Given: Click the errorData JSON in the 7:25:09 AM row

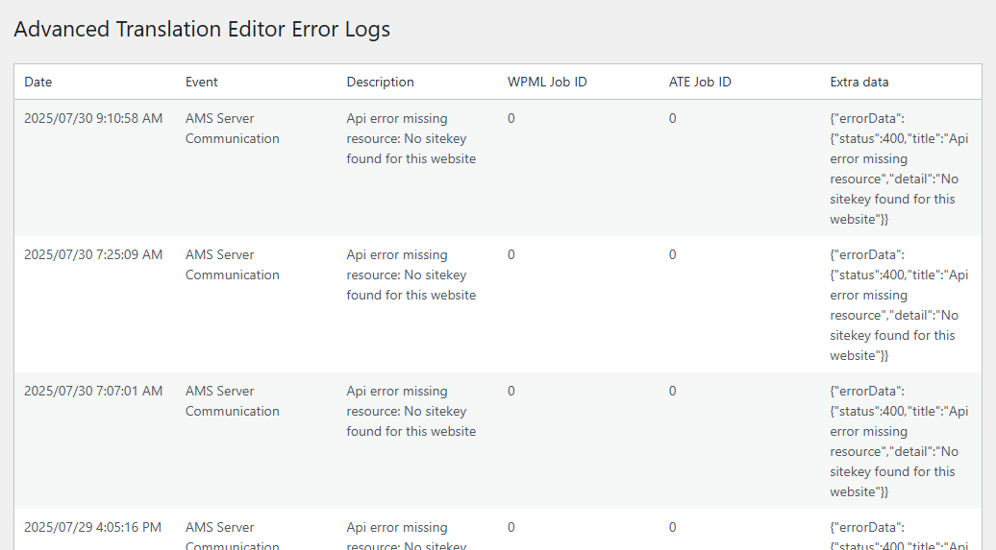Looking at the screenshot, I should click(x=899, y=305).
